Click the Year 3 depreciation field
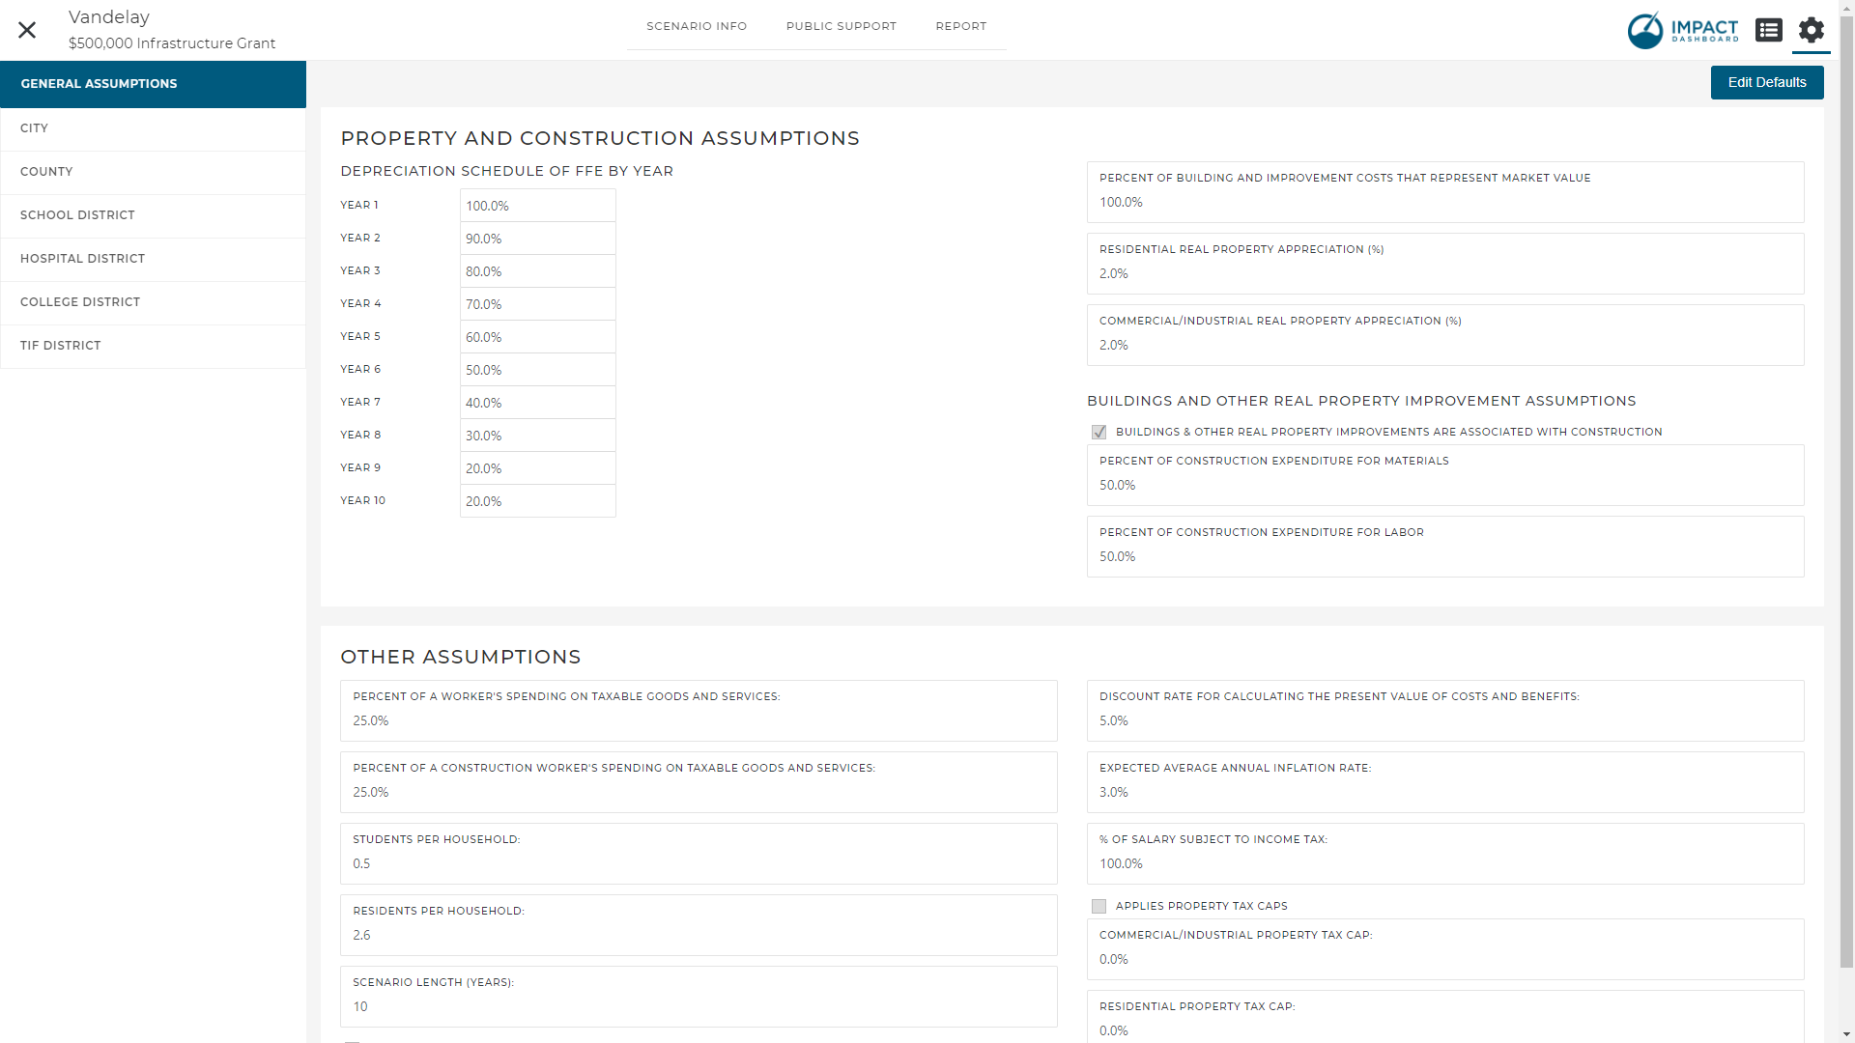 click(538, 271)
